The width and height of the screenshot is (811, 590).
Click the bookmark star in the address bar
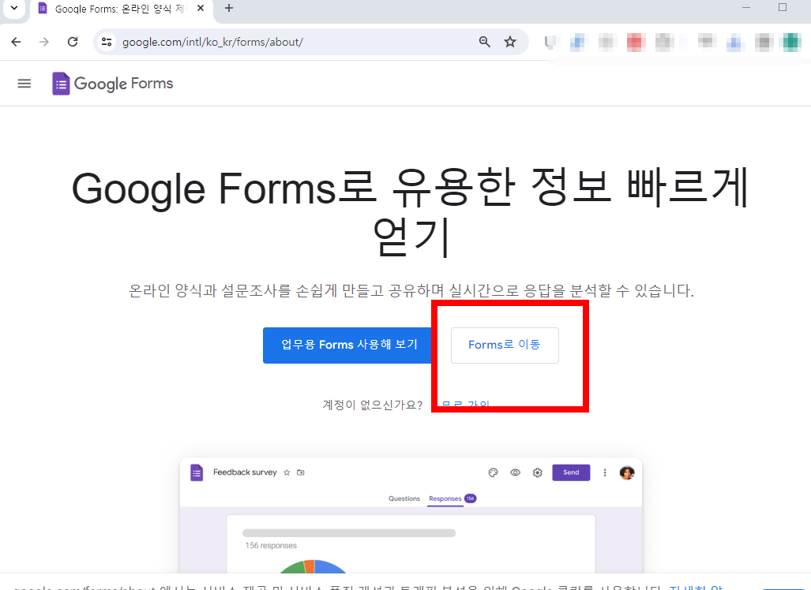click(x=509, y=42)
